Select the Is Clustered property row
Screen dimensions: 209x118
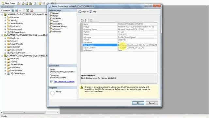[x=120, y=50]
